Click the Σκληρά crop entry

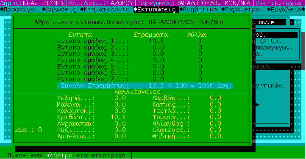pos(91,98)
